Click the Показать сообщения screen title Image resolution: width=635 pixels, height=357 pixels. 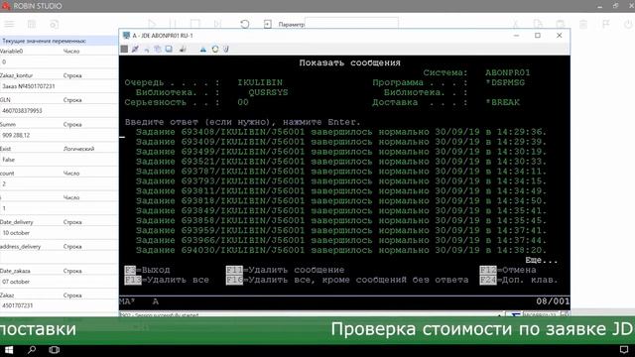(x=349, y=62)
